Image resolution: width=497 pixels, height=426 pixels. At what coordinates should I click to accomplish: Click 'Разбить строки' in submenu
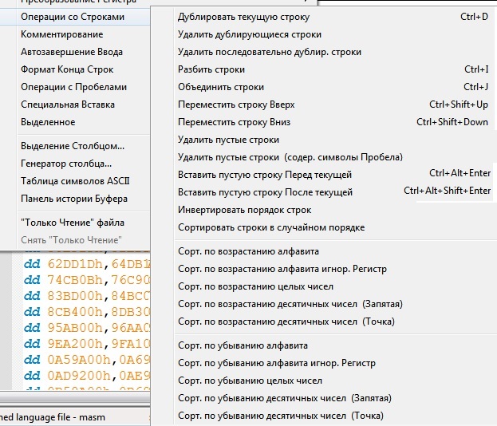coord(211,69)
